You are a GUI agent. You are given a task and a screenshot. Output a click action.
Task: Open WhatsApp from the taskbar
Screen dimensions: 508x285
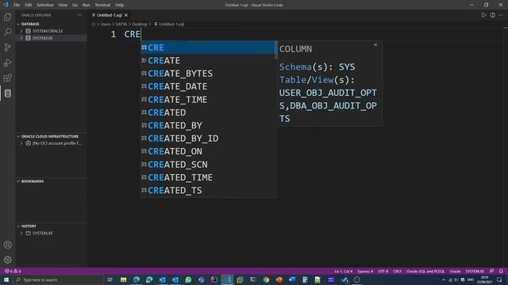(188, 279)
